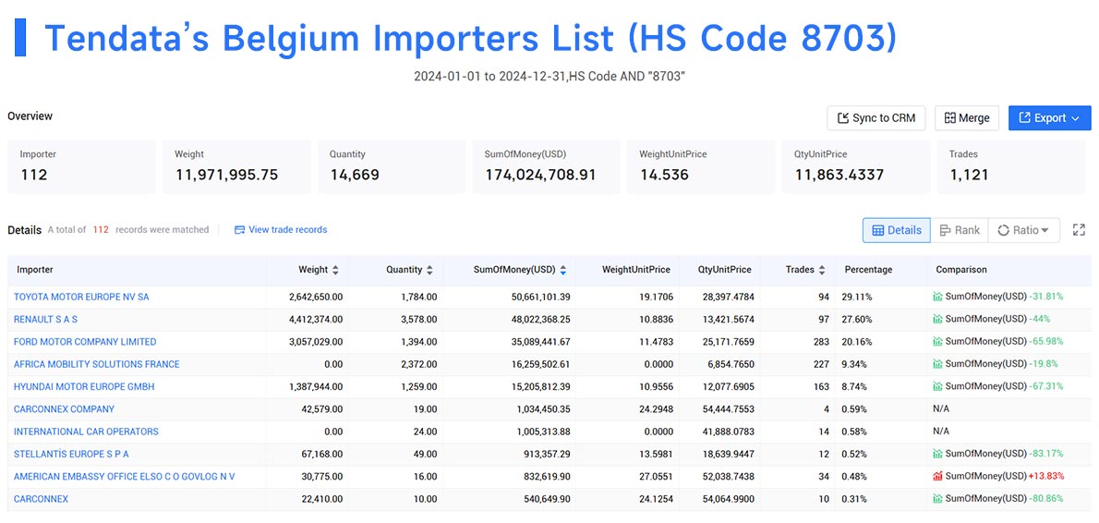Click SumOfMoney(USD) card 174,024,708.91
The height and width of the screenshot is (523, 1099).
click(546, 167)
